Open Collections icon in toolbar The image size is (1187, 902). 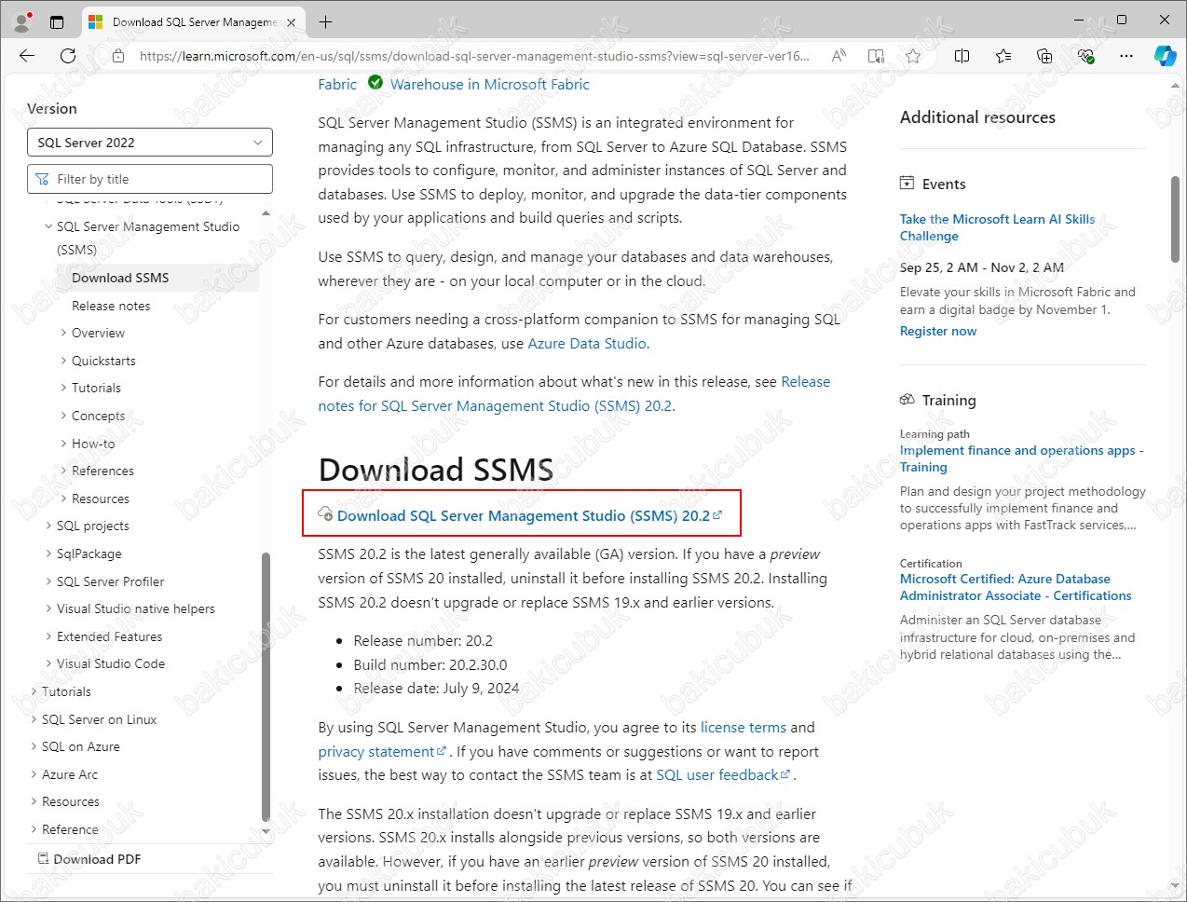pos(1044,56)
